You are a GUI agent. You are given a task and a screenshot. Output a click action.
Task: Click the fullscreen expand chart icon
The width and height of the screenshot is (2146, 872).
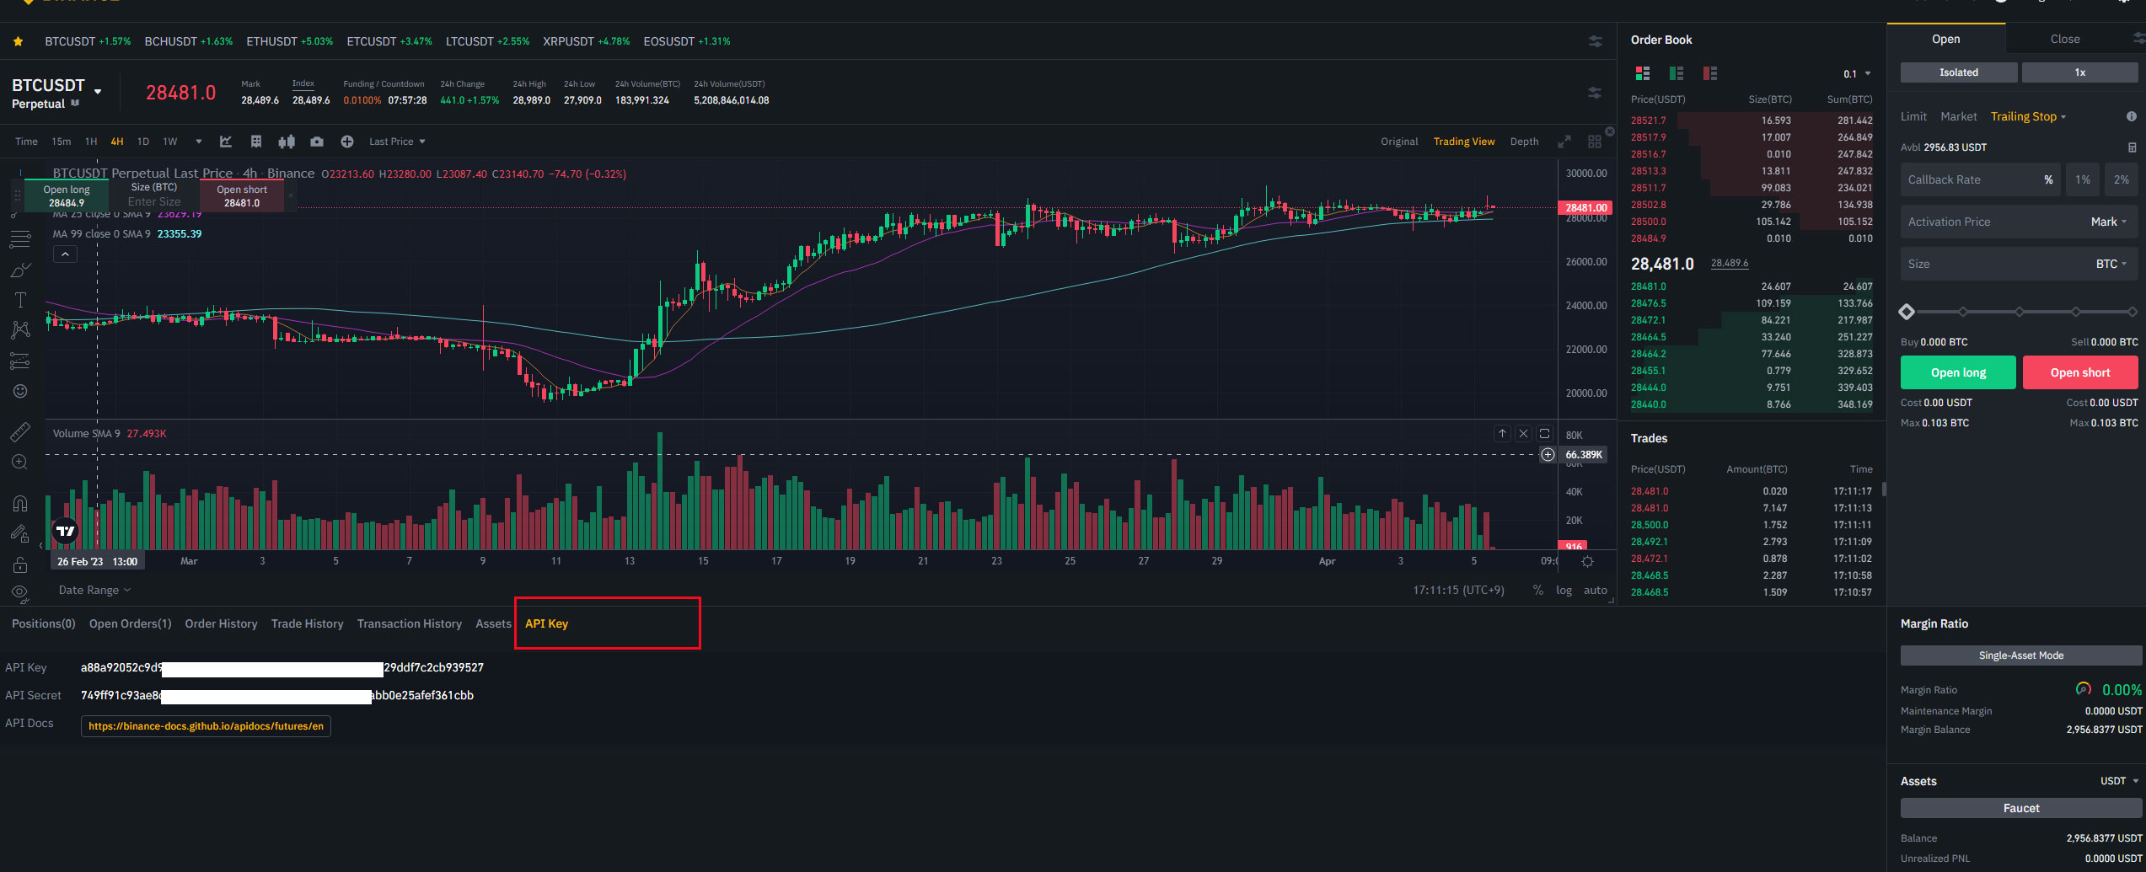pyautogui.click(x=1564, y=142)
